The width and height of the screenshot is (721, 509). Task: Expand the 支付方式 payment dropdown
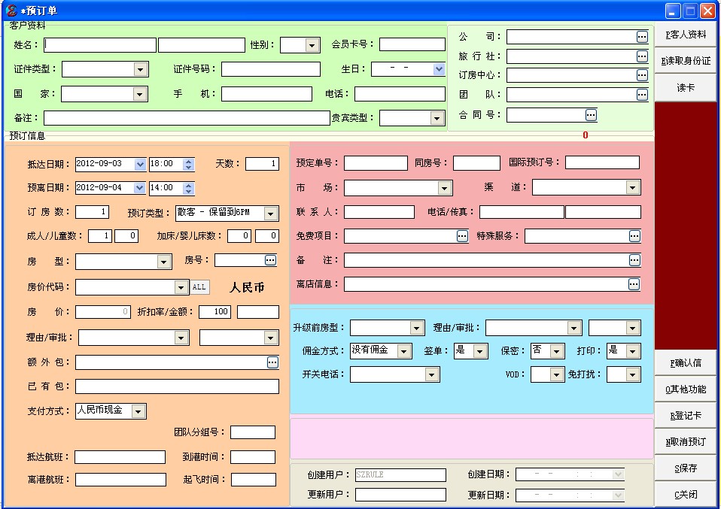[x=138, y=411]
